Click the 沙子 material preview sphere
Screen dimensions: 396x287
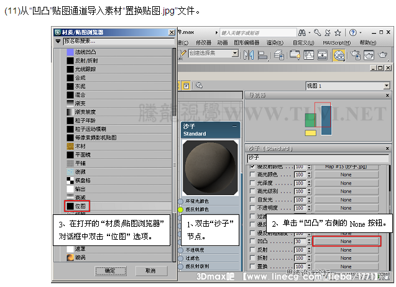pos(210,168)
